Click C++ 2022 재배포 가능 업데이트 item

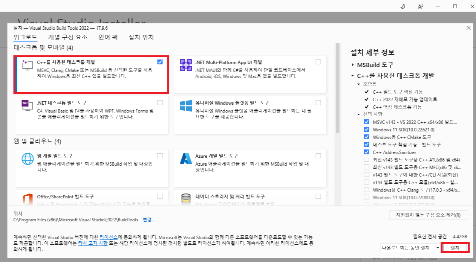tap(405, 99)
